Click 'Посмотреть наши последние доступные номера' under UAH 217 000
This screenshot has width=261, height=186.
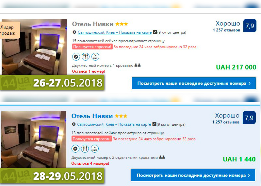click(x=194, y=83)
